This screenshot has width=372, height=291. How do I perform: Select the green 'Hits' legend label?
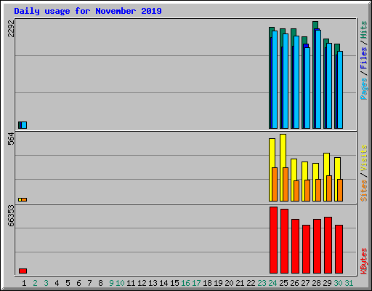coord(364,30)
